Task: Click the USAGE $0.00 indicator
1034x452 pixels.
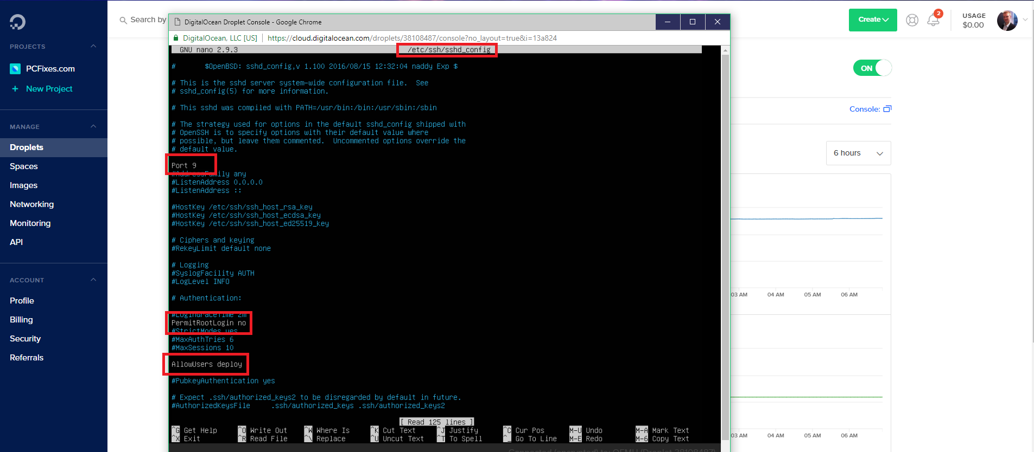Action: 974,21
